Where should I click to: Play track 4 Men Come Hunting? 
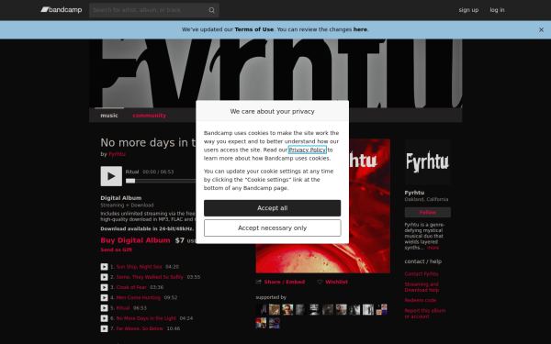point(104,297)
